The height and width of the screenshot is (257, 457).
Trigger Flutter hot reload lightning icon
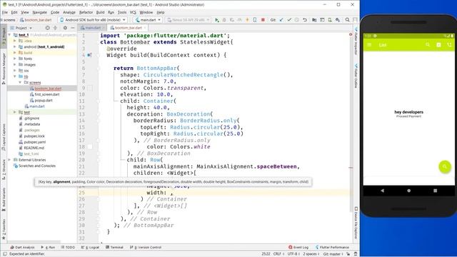click(x=248, y=20)
